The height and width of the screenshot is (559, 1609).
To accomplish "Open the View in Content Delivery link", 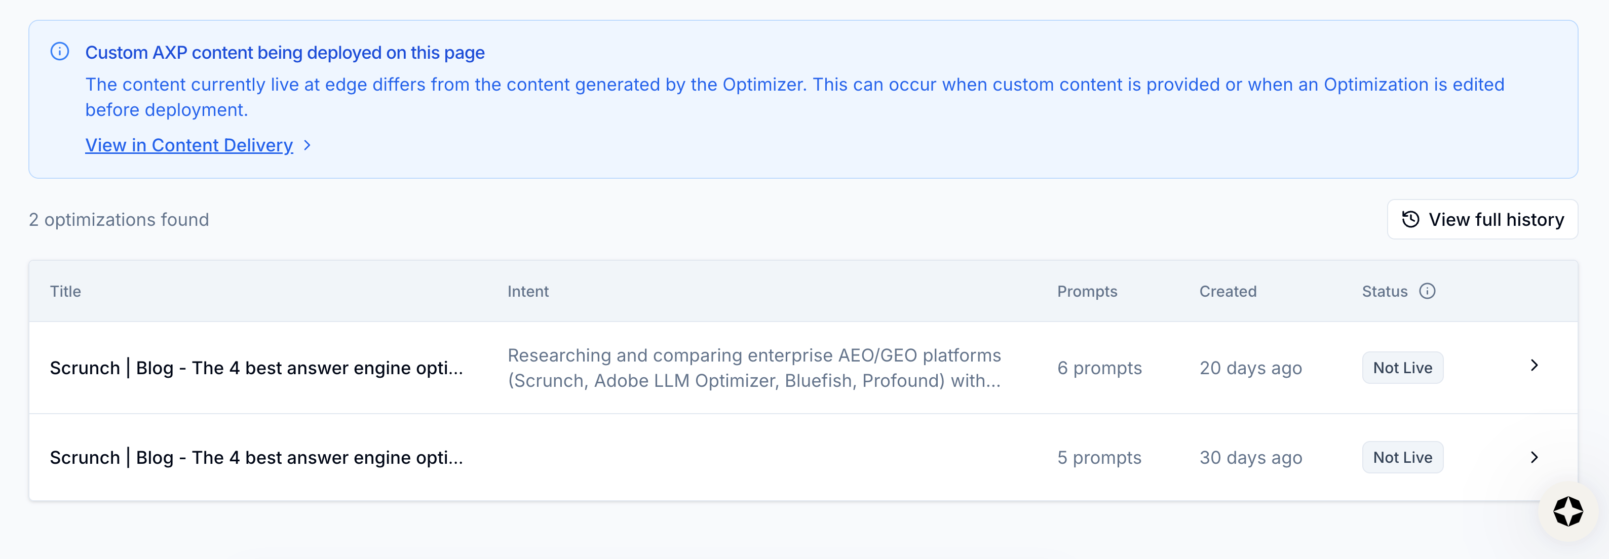I will click(x=189, y=145).
